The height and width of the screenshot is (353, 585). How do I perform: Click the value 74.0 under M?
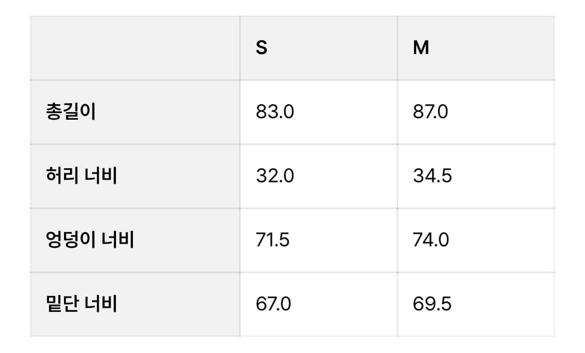click(431, 240)
